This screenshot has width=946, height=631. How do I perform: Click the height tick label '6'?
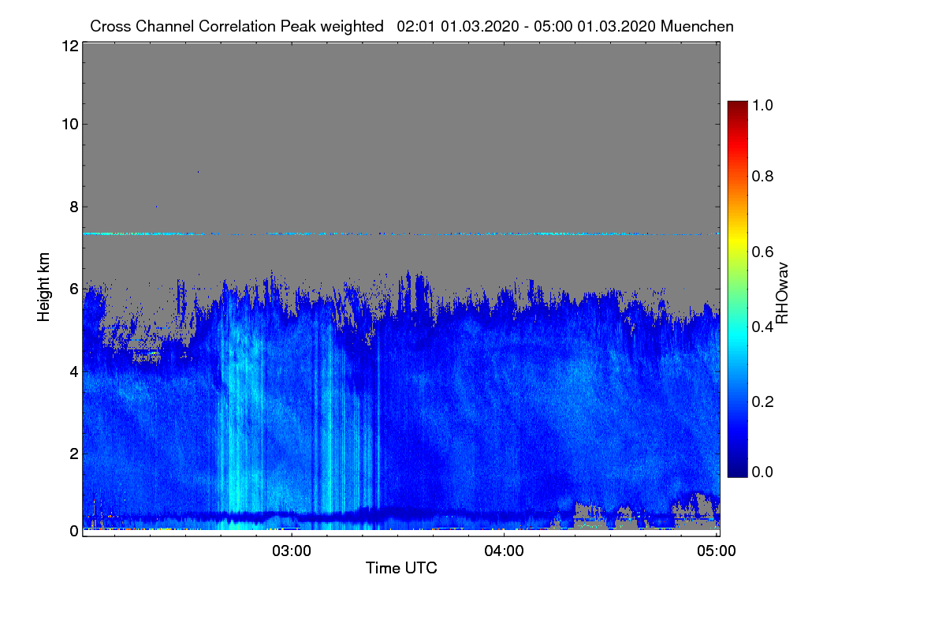pyautogui.click(x=73, y=289)
